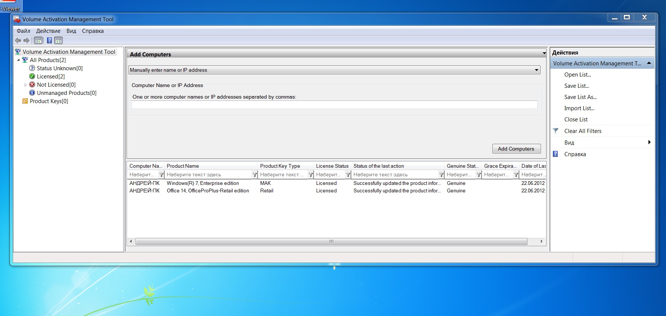This screenshot has height=316, width=666.
Task: Open the Grace Expiration column filter icon
Action: pos(516,174)
